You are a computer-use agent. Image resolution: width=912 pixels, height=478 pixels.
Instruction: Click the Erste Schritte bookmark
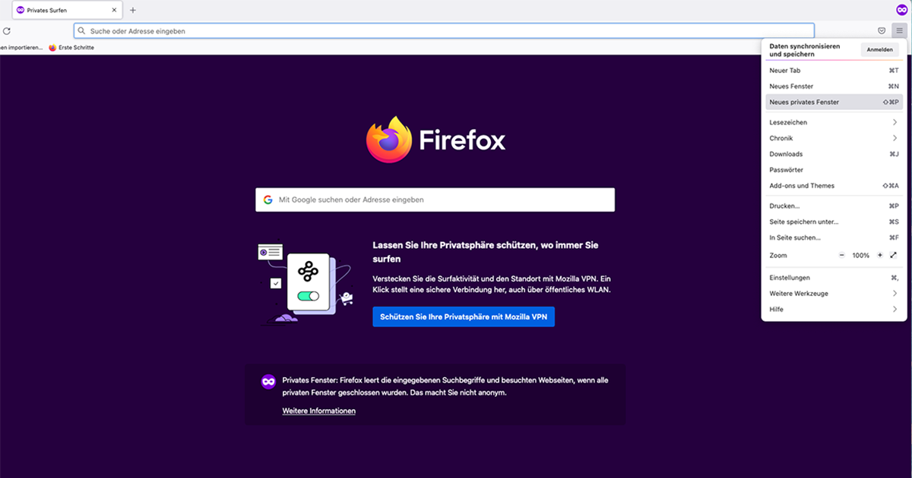71,47
